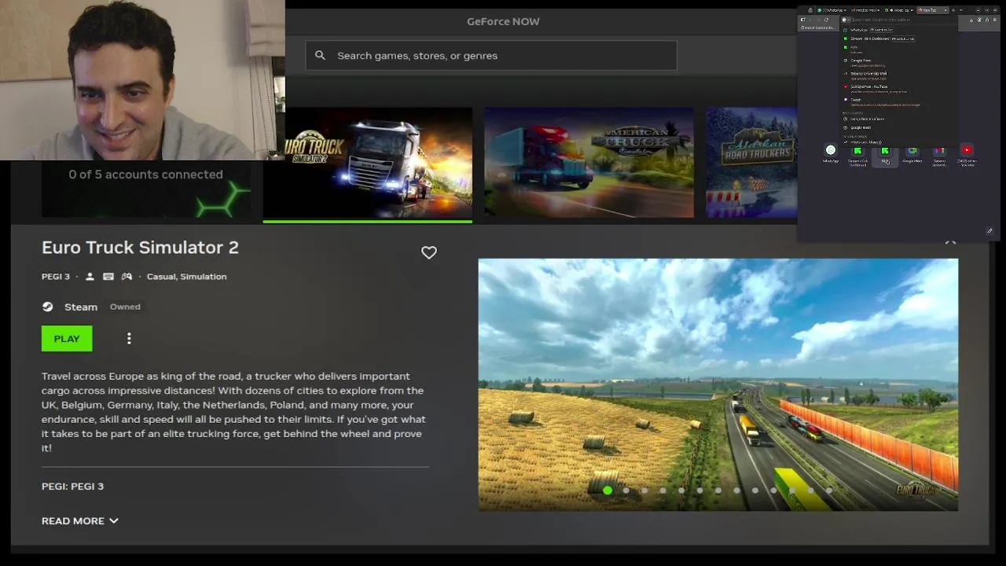Choose Twitch suggestion in address dropdown
The height and width of the screenshot is (566, 1006).
pos(899,101)
